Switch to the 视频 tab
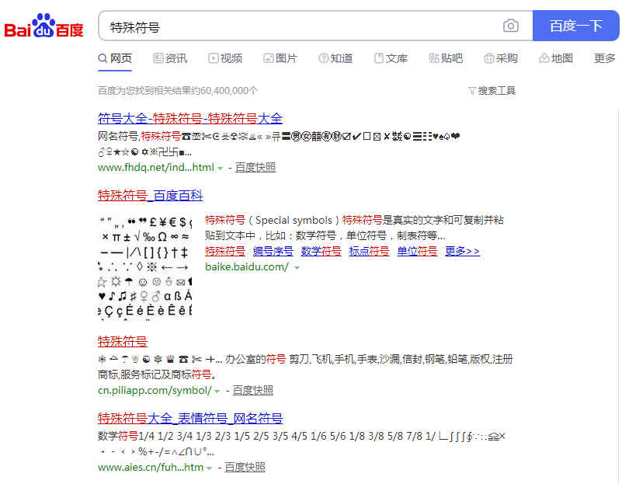Screen dimensions: 622x484 (225, 58)
